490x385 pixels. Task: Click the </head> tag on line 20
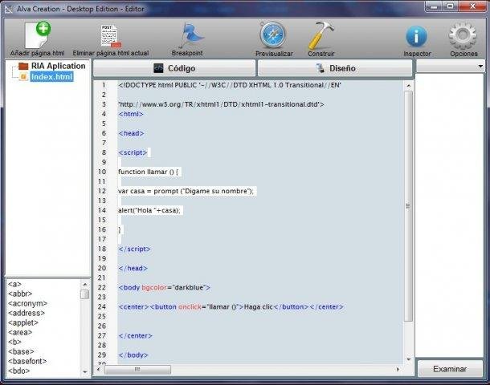pyautogui.click(x=133, y=269)
